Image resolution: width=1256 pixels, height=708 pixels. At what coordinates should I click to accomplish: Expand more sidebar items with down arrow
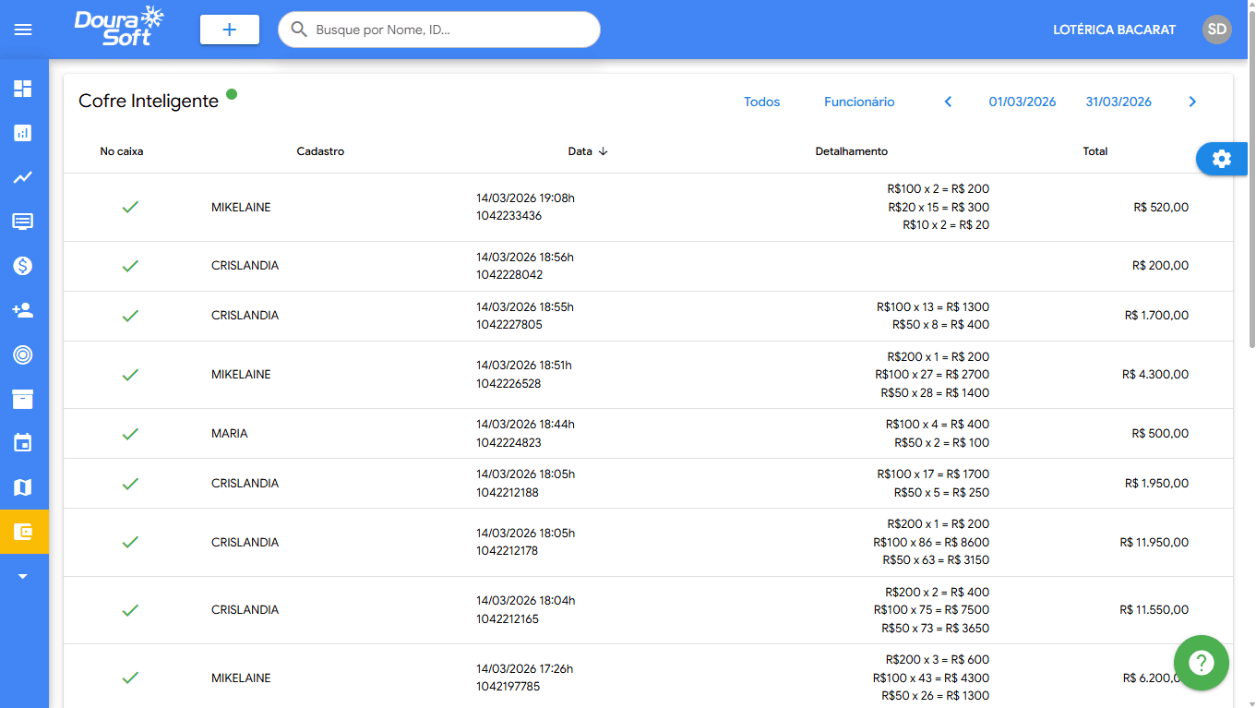click(23, 576)
